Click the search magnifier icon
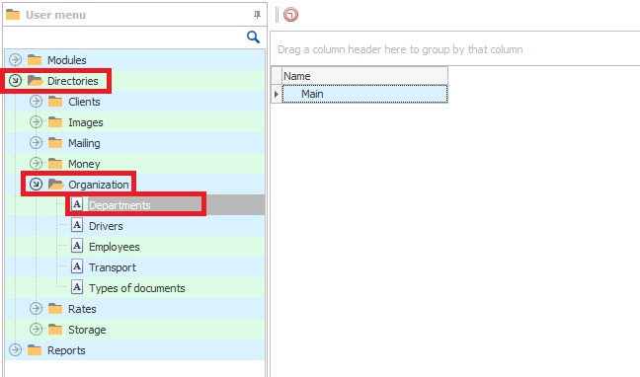This screenshot has width=640, height=377. (x=253, y=38)
